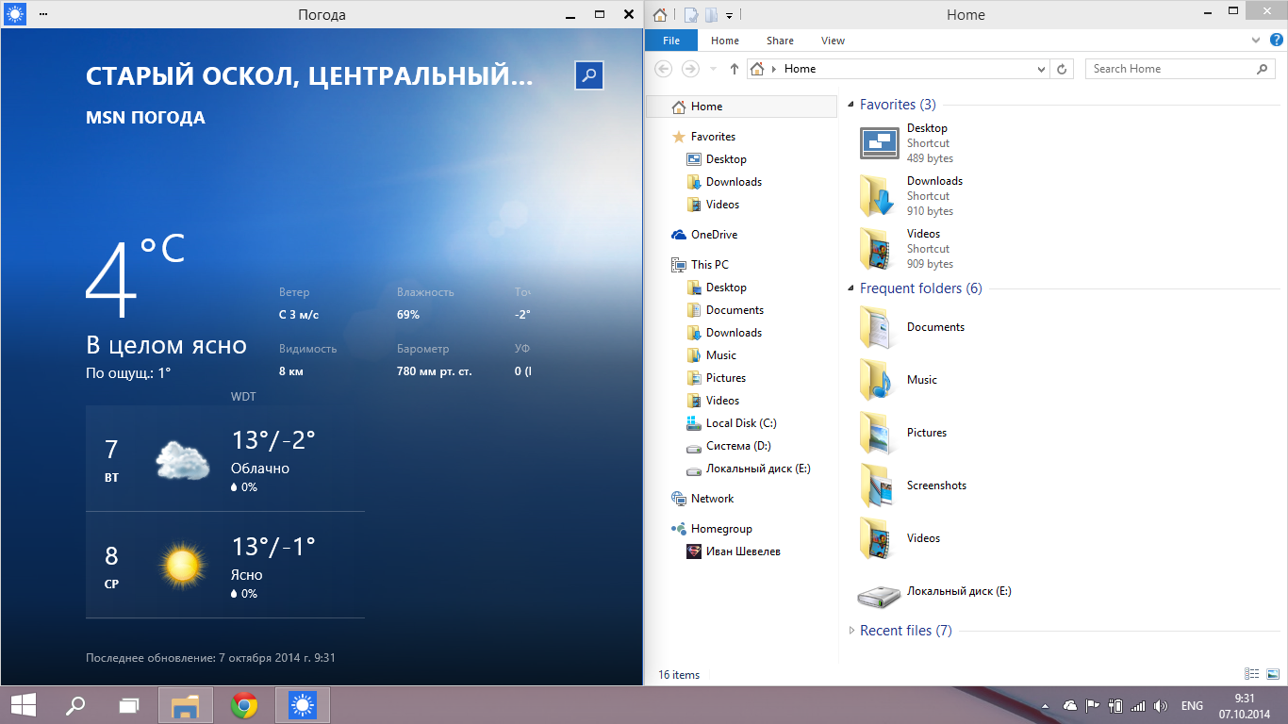Open taskbar Search magnifier
1288x724 pixels.
pyautogui.click(x=75, y=705)
